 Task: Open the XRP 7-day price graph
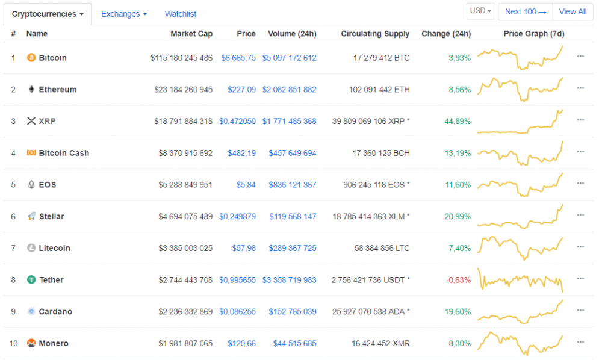[x=520, y=121]
